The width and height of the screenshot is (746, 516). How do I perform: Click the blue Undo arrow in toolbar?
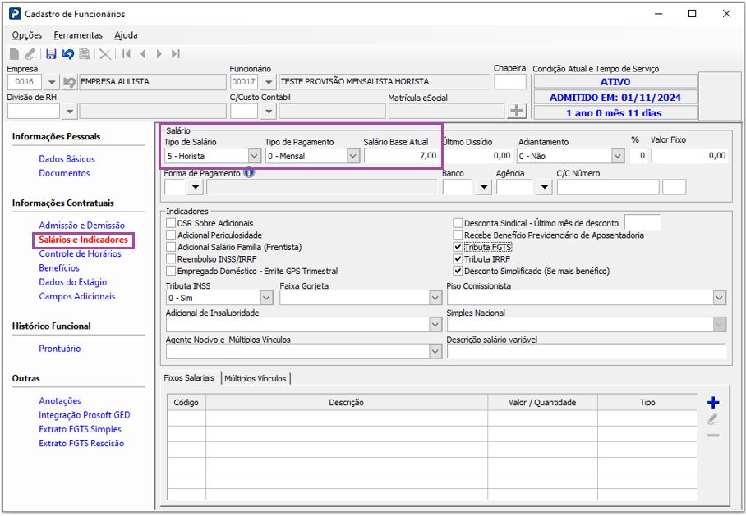point(67,54)
